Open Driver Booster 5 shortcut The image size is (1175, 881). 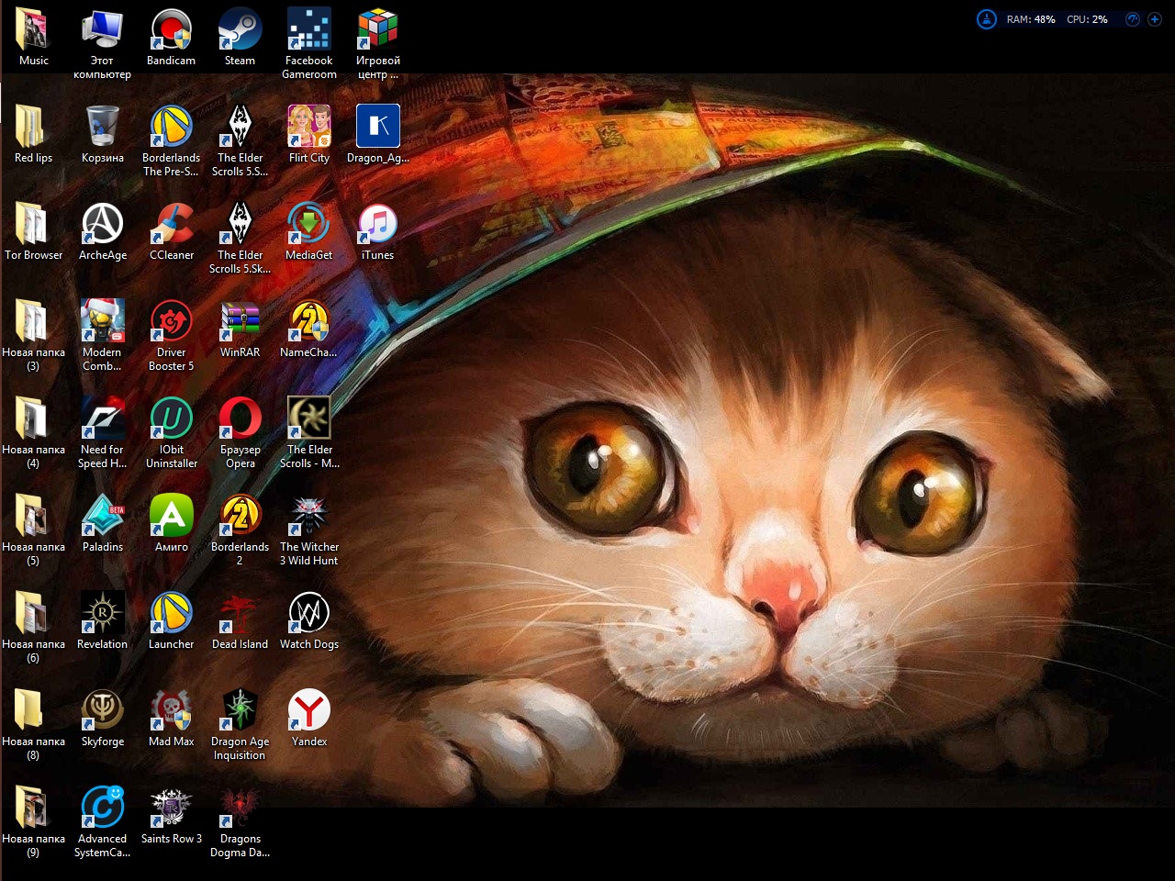tap(171, 336)
